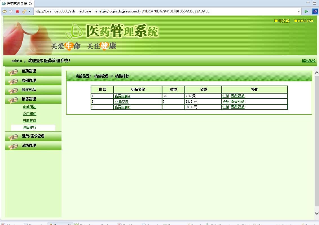Click the 退出系统 logout link
The image size is (319, 225).
pyautogui.click(x=308, y=61)
